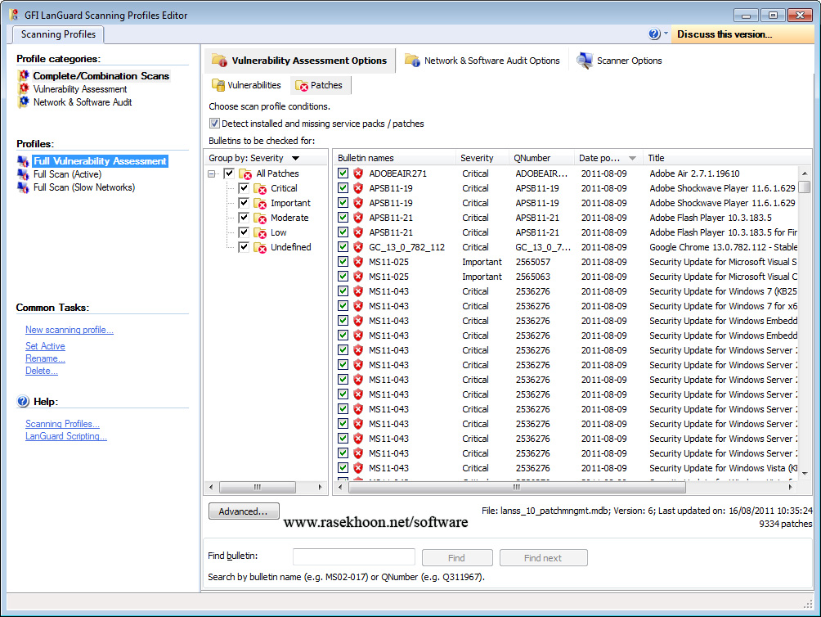Viewport: 821px width, 617px height.
Task: Switch to the Vulnerabilities sub-tab
Action: click(247, 85)
